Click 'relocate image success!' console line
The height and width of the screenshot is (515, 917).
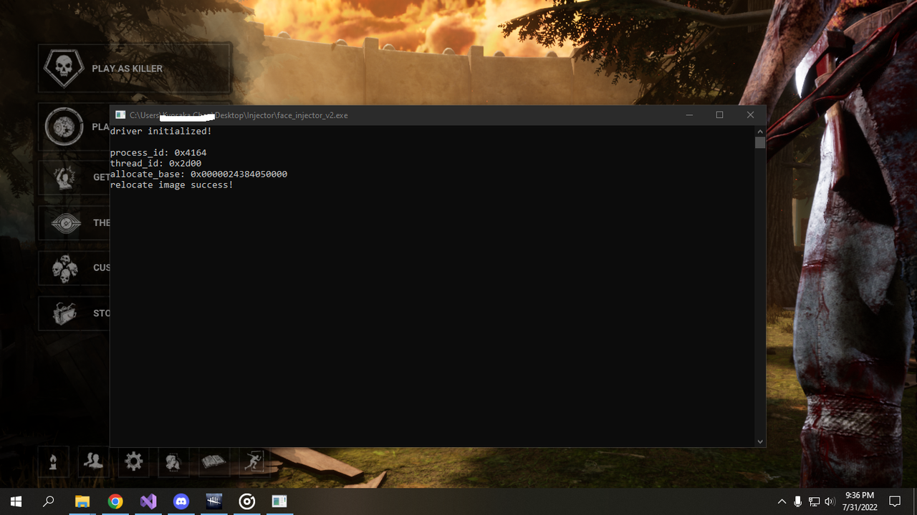click(x=171, y=185)
